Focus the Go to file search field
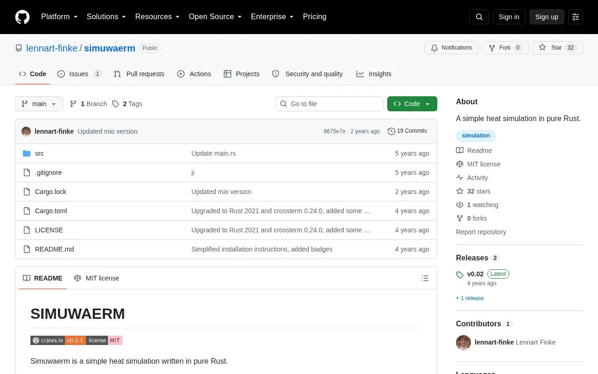Viewport: 598px width, 374px height. click(329, 104)
